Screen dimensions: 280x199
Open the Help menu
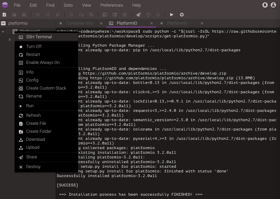[x=136, y=5]
